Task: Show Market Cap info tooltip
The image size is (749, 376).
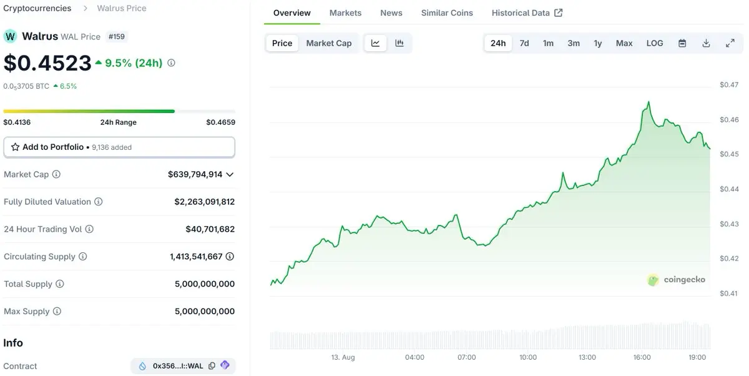Action: 56,174
